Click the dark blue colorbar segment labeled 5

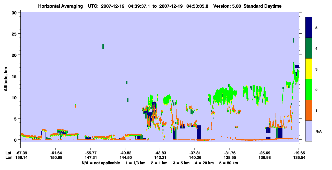(x=309, y=27)
